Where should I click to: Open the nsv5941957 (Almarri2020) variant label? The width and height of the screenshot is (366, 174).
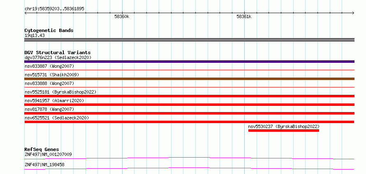point(54,101)
